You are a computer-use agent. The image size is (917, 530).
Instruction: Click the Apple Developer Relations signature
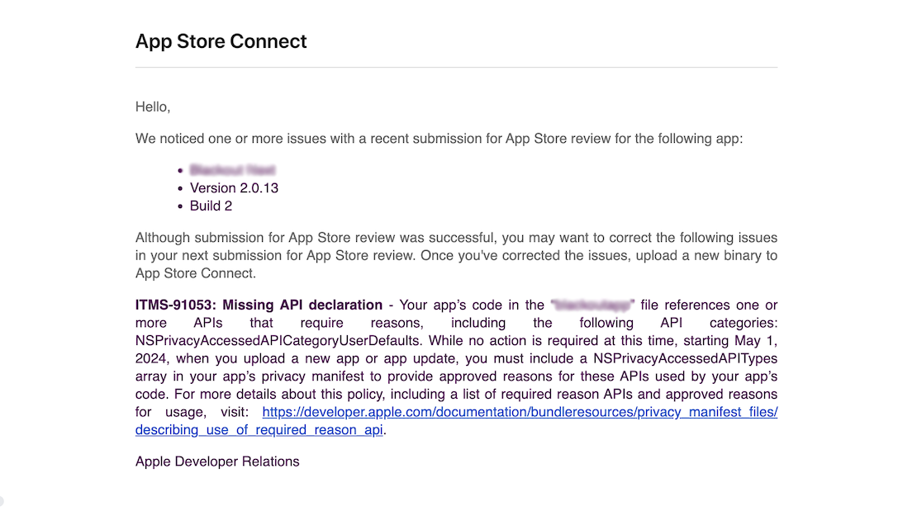[217, 461]
